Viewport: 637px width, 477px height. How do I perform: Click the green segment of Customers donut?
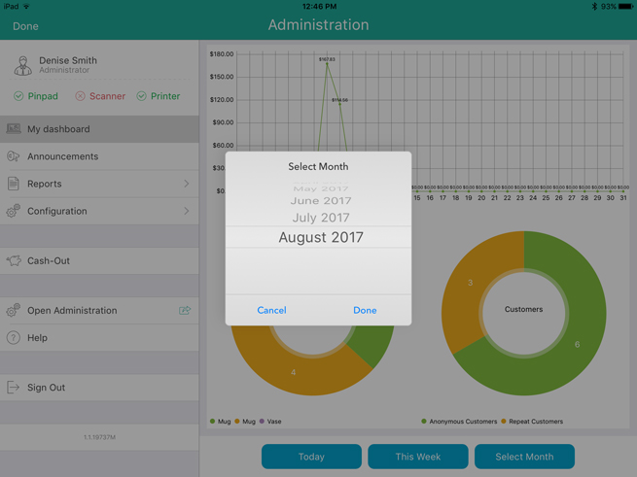(578, 344)
